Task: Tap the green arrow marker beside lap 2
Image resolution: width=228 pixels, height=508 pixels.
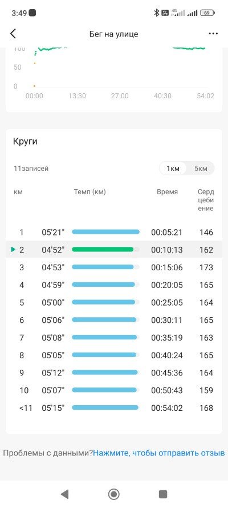Action: [x=13, y=250]
